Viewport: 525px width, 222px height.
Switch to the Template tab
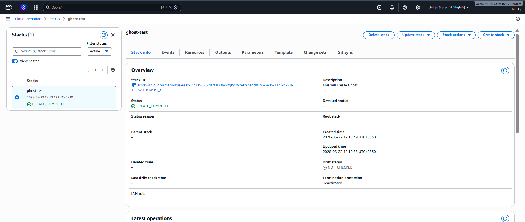284,52
